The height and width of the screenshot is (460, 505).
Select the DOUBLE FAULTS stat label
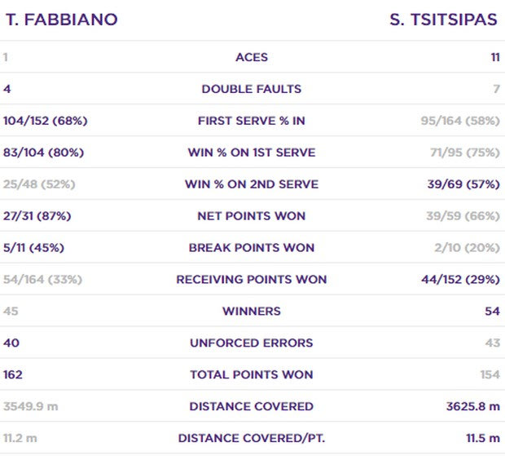pos(252,89)
